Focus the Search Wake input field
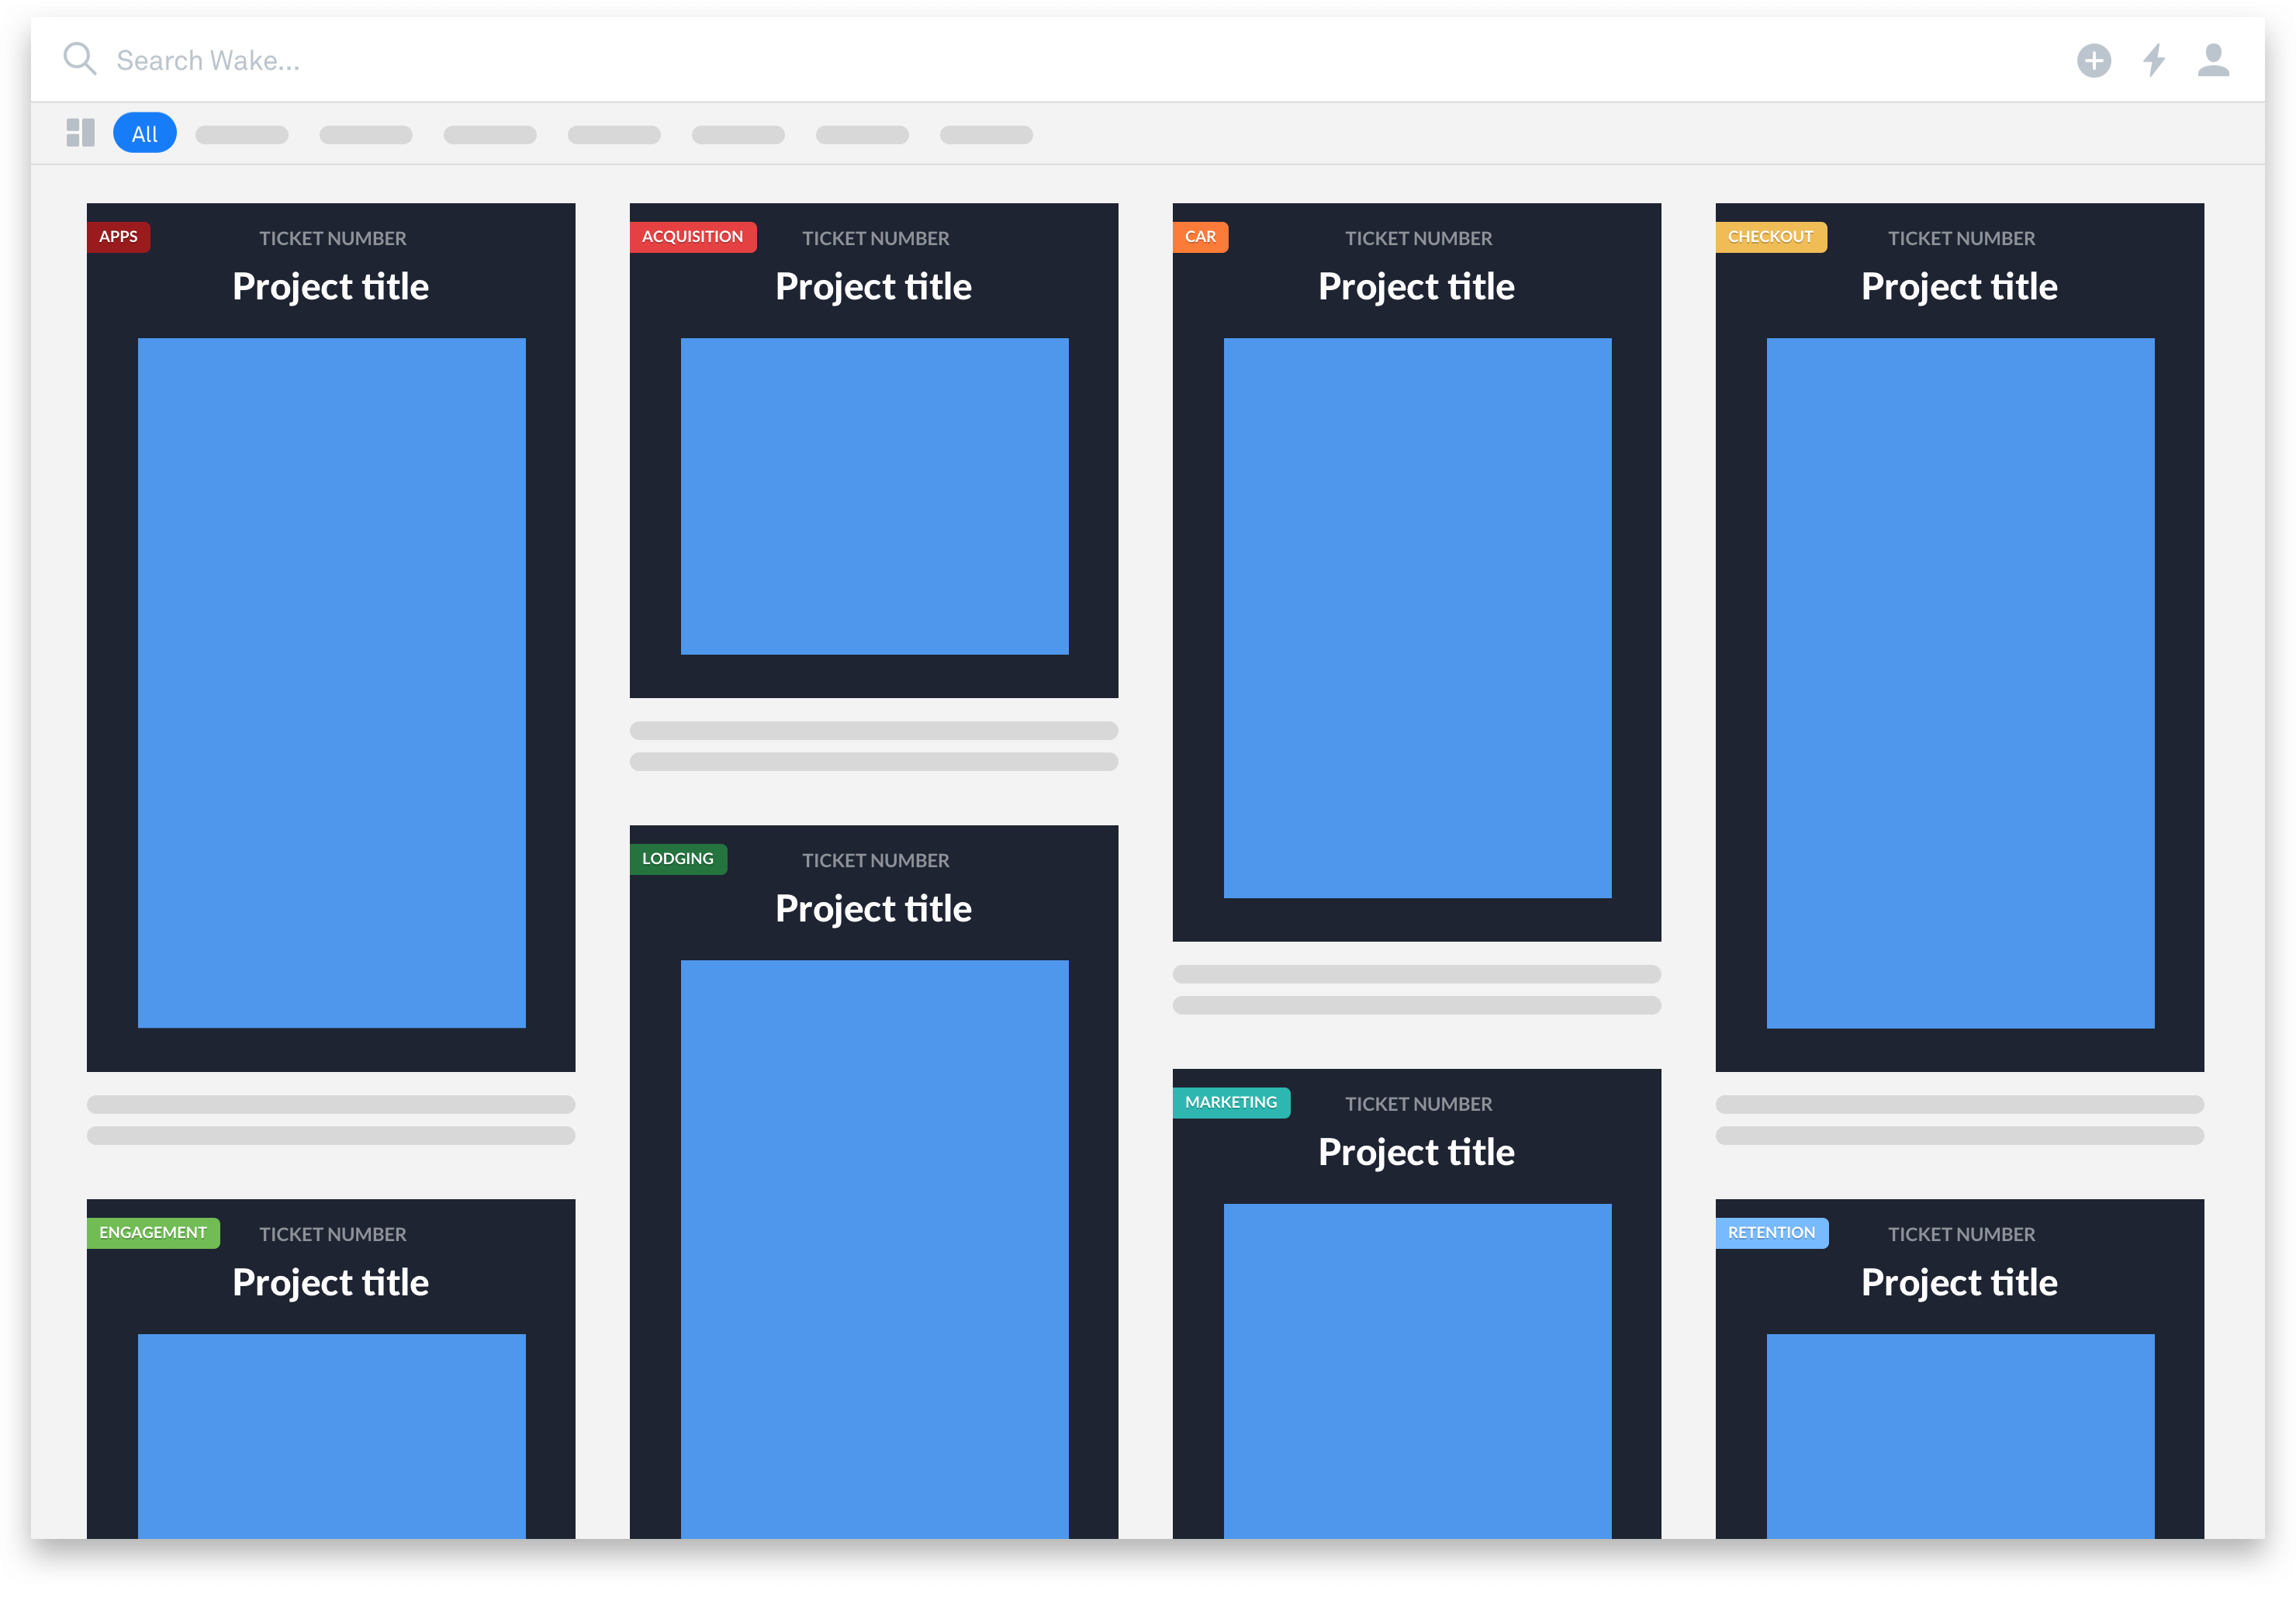This screenshot has width=2296, height=1601. [x=208, y=61]
